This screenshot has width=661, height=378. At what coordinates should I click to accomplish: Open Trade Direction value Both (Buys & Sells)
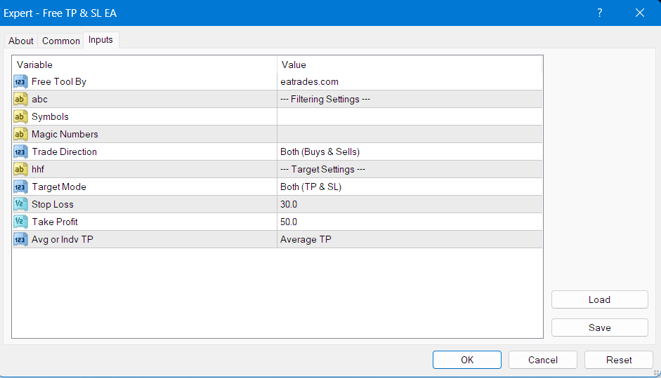click(410, 152)
